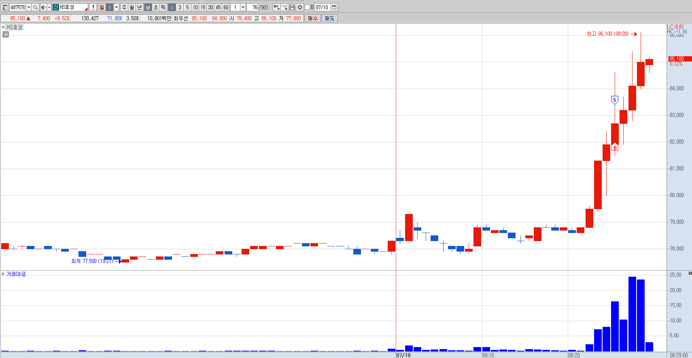Click the volume value 130,427
The height and width of the screenshot is (358, 692).
click(x=90, y=18)
